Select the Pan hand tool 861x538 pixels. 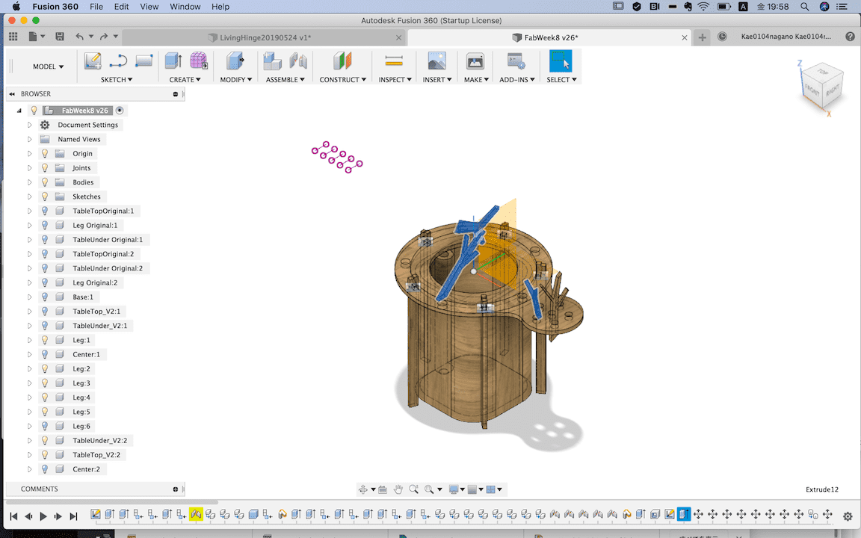[x=398, y=489]
